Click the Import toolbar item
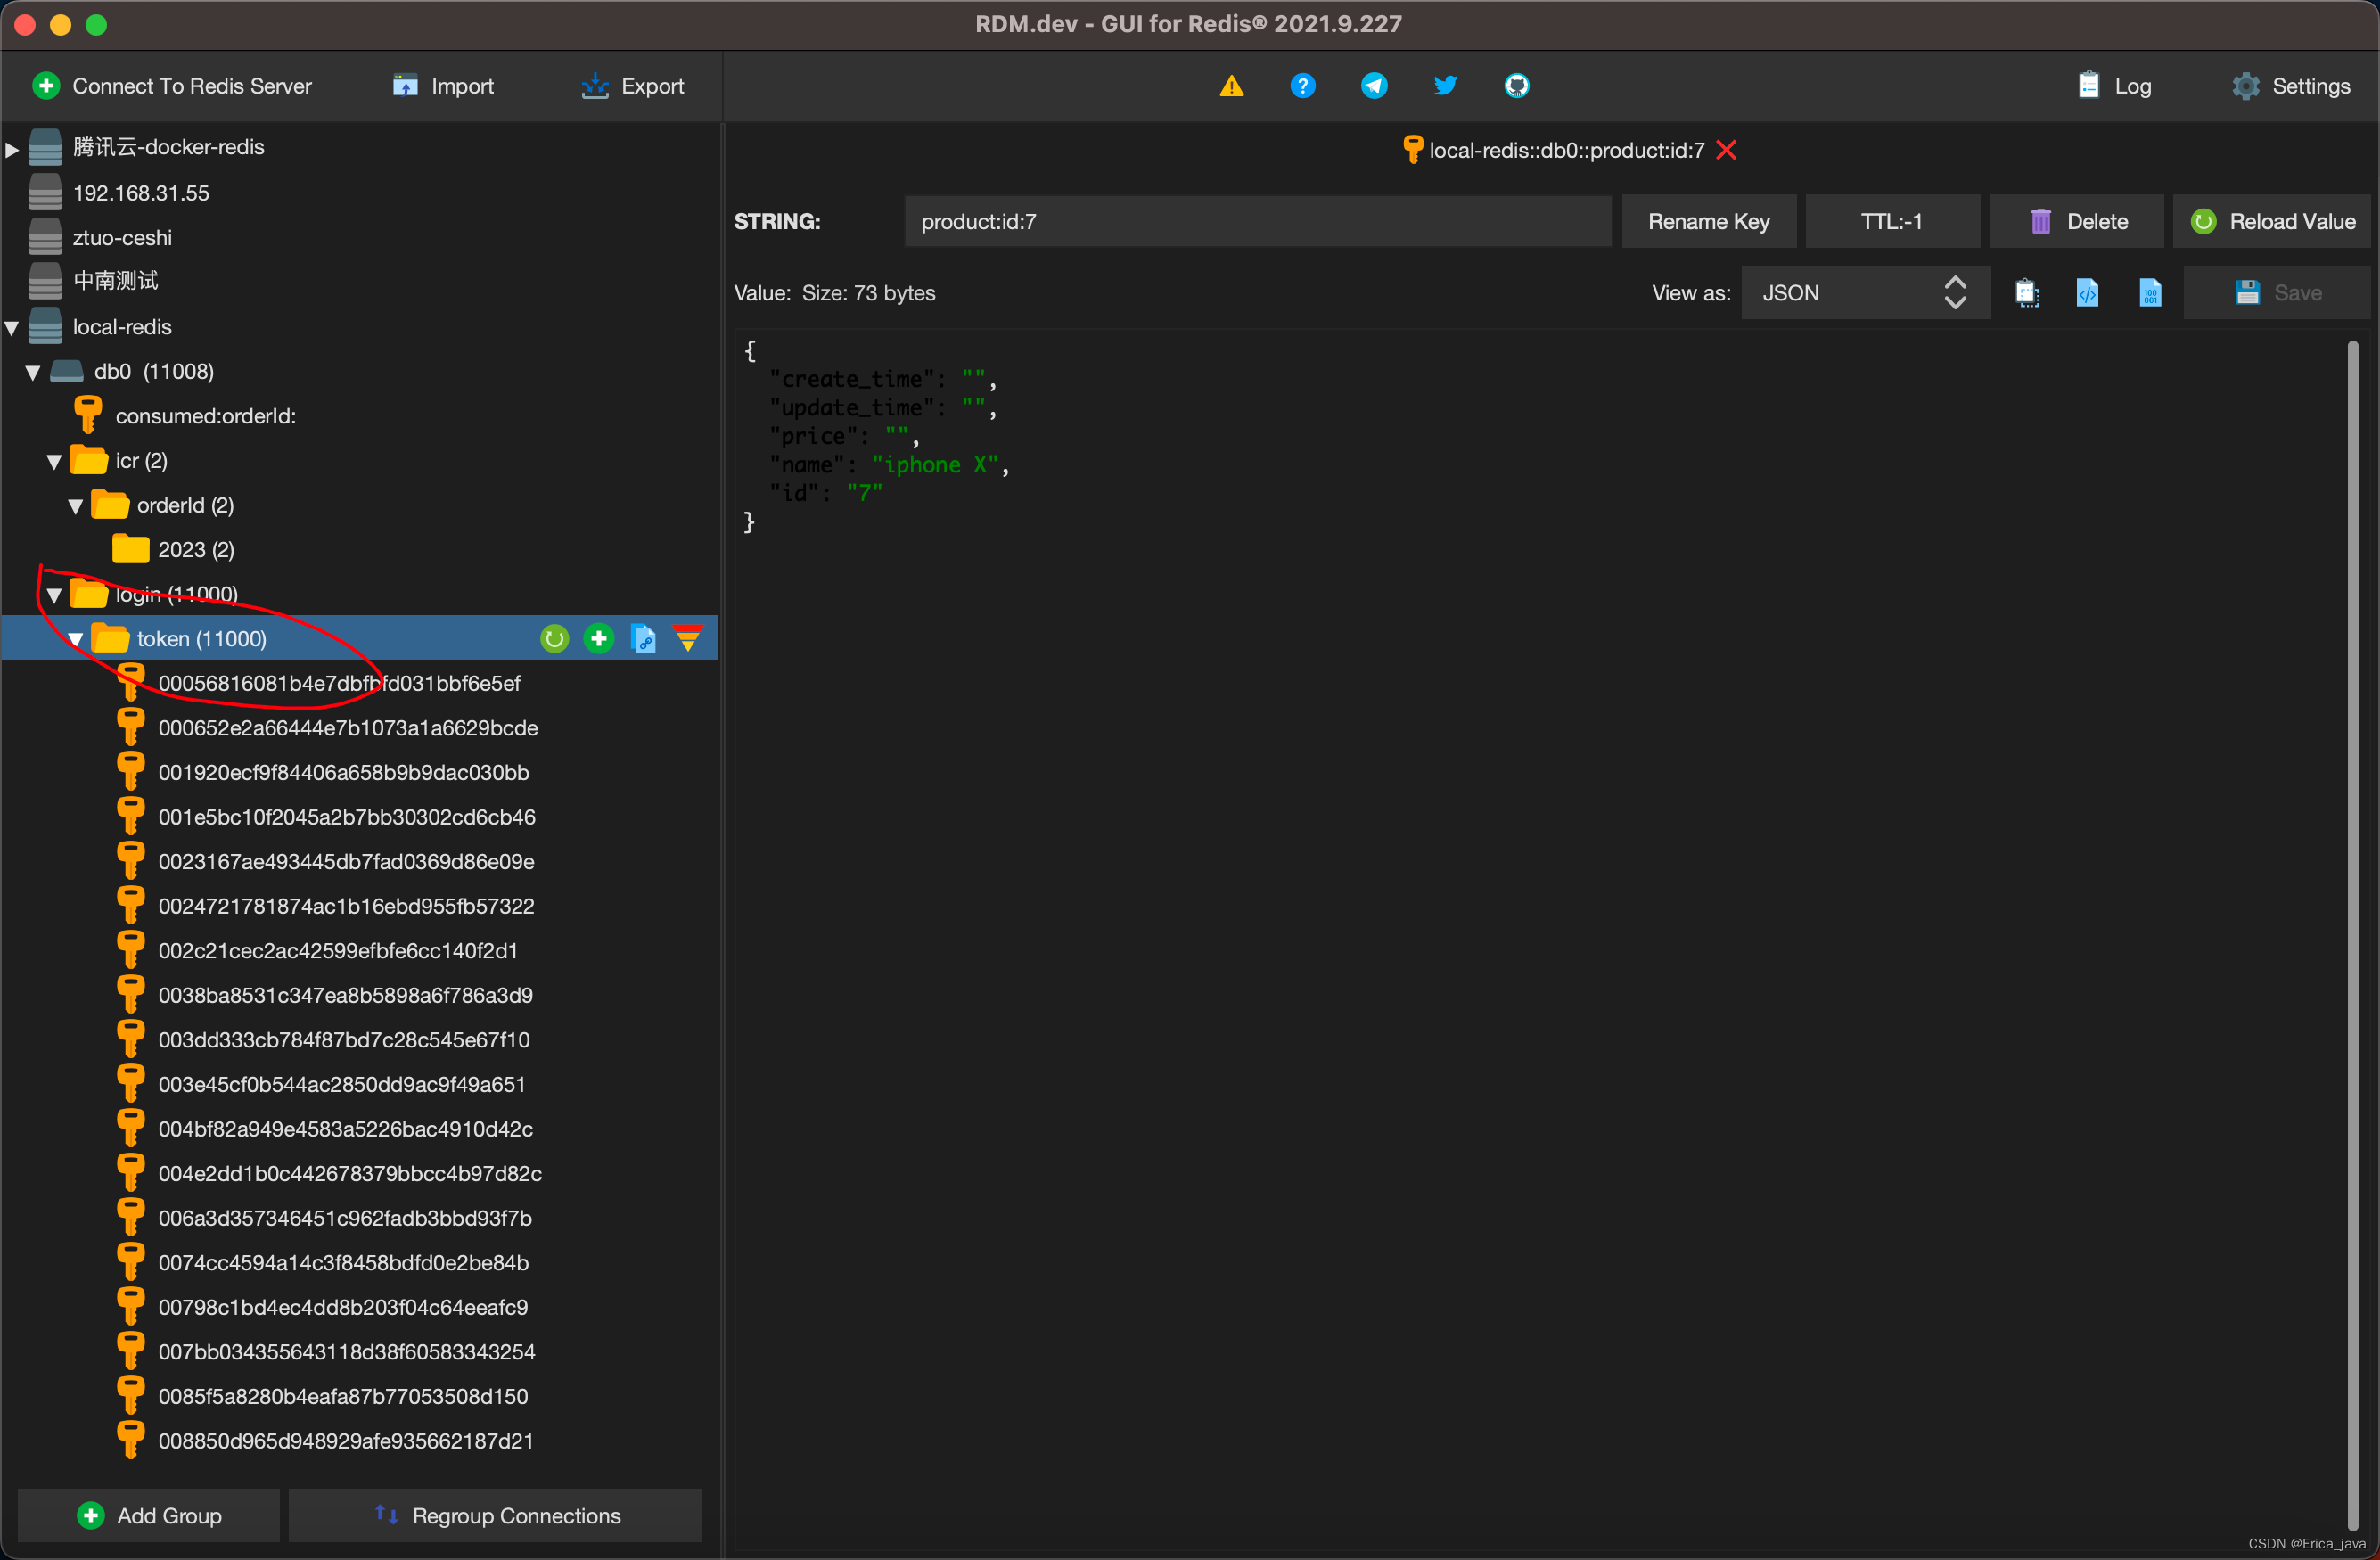Viewport: 2380px width, 1560px height. coord(443,86)
